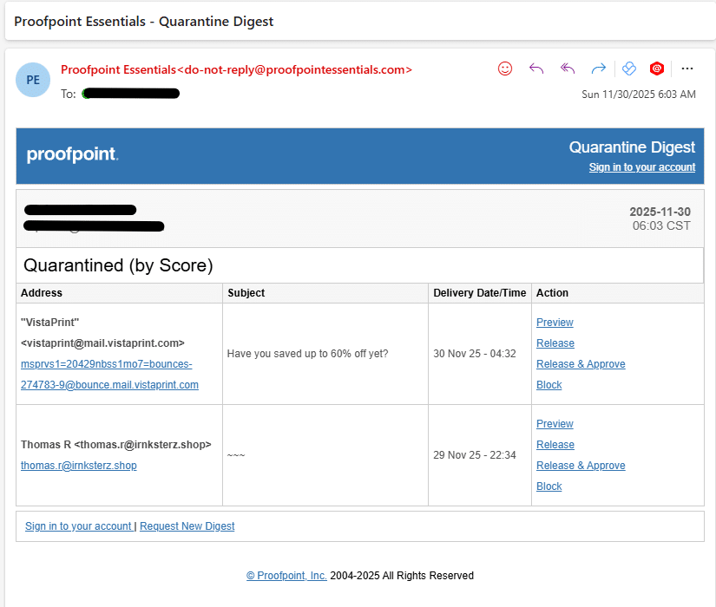Click the smiley face reaction icon

(x=505, y=69)
